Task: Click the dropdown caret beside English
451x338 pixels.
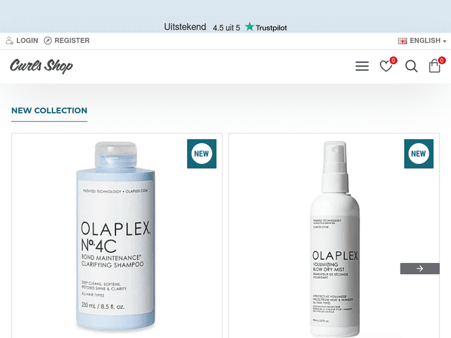Action: click(444, 41)
